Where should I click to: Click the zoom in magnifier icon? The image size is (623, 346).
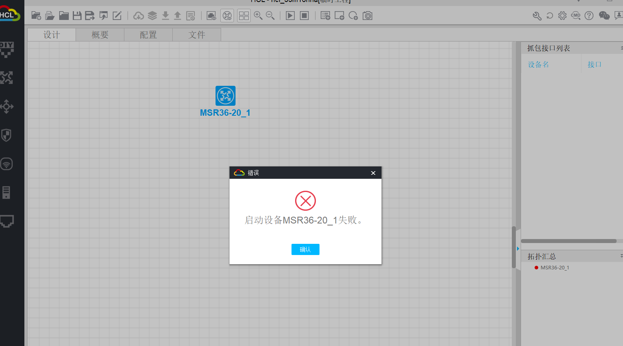[x=258, y=16]
